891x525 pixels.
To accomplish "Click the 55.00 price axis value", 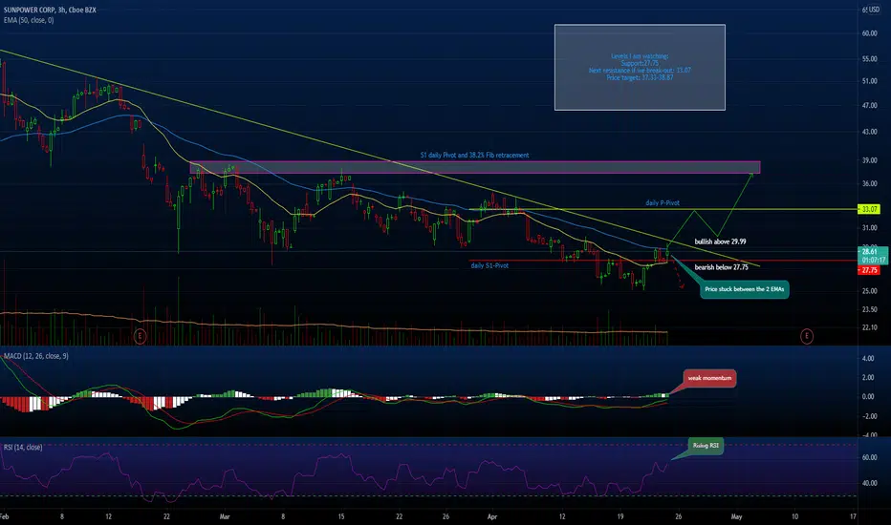I will (869, 59).
